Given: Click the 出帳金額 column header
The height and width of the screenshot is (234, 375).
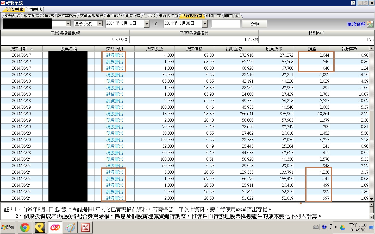Looking at the screenshot, I should click(x=234, y=49).
